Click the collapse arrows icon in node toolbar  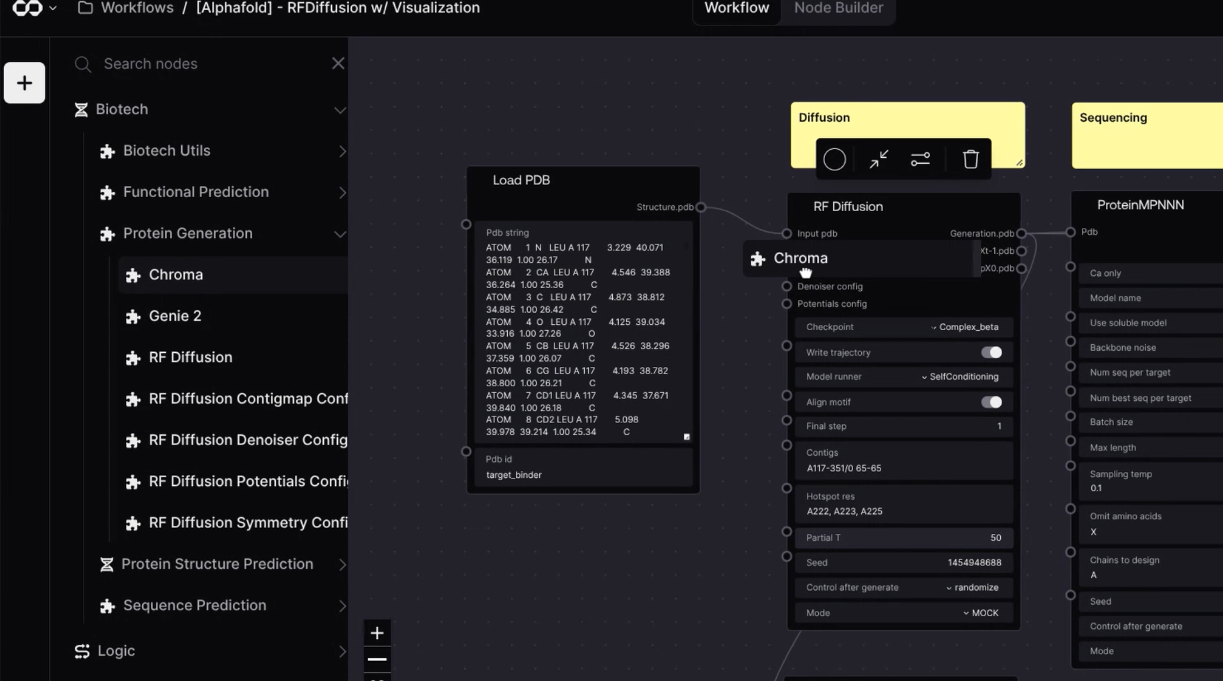(878, 159)
